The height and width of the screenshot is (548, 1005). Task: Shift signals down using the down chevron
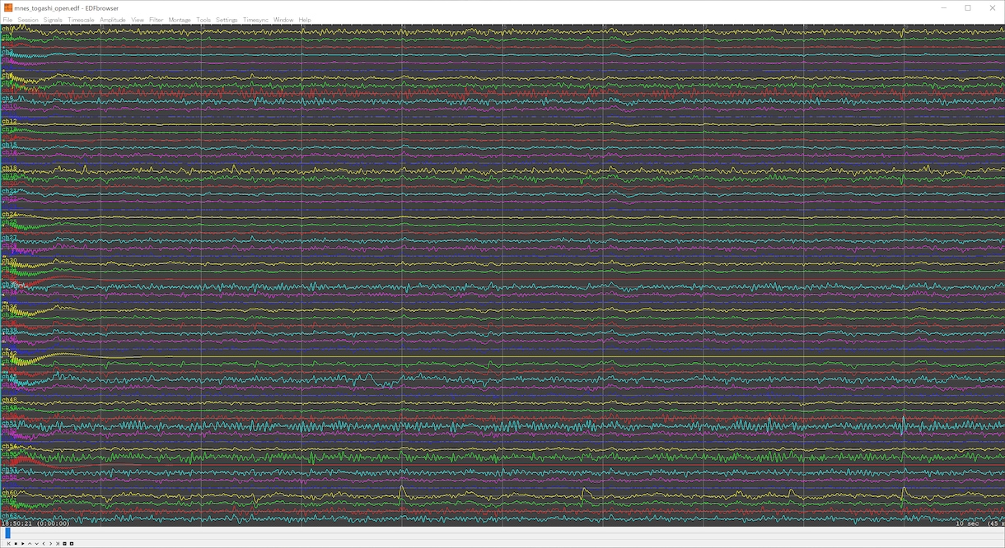click(x=37, y=544)
